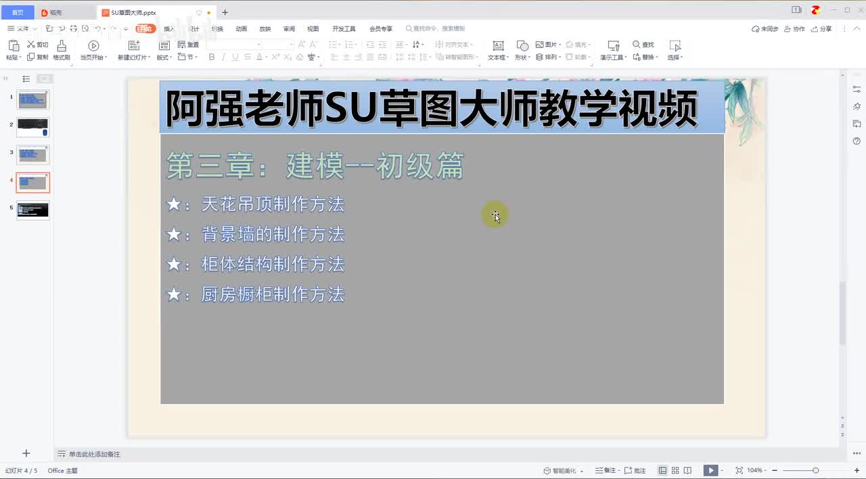Open the help question mark in right sidebar
Screen dimensions: 866x479
coord(857,141)
